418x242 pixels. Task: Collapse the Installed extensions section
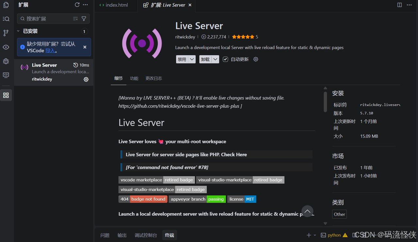[x=18, y=31]
